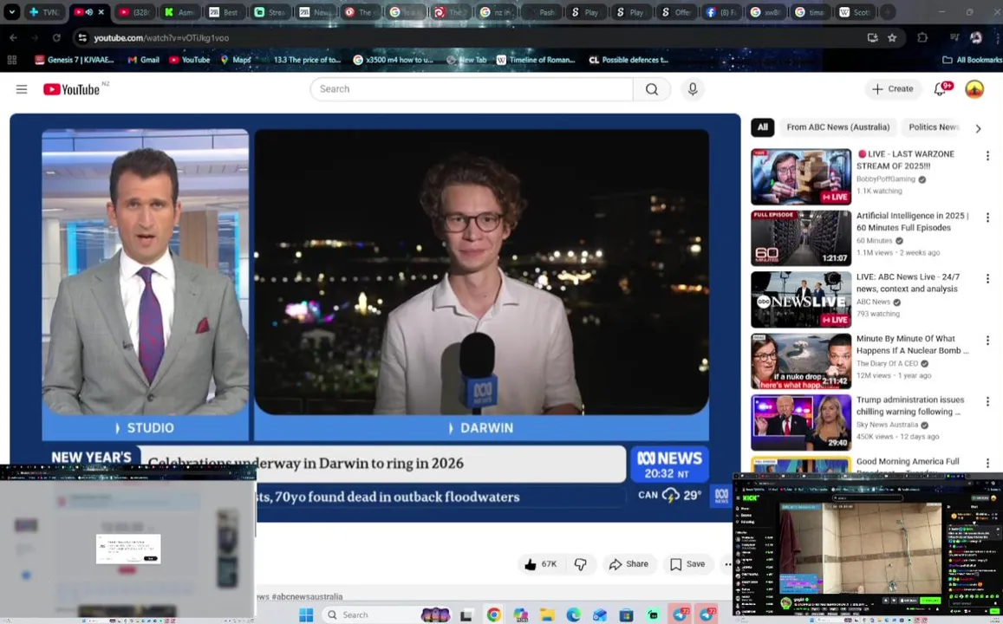1003x624 pixels.
Task: Open the YouTube guide hamburger menu
Action: [x=22, y=89]
